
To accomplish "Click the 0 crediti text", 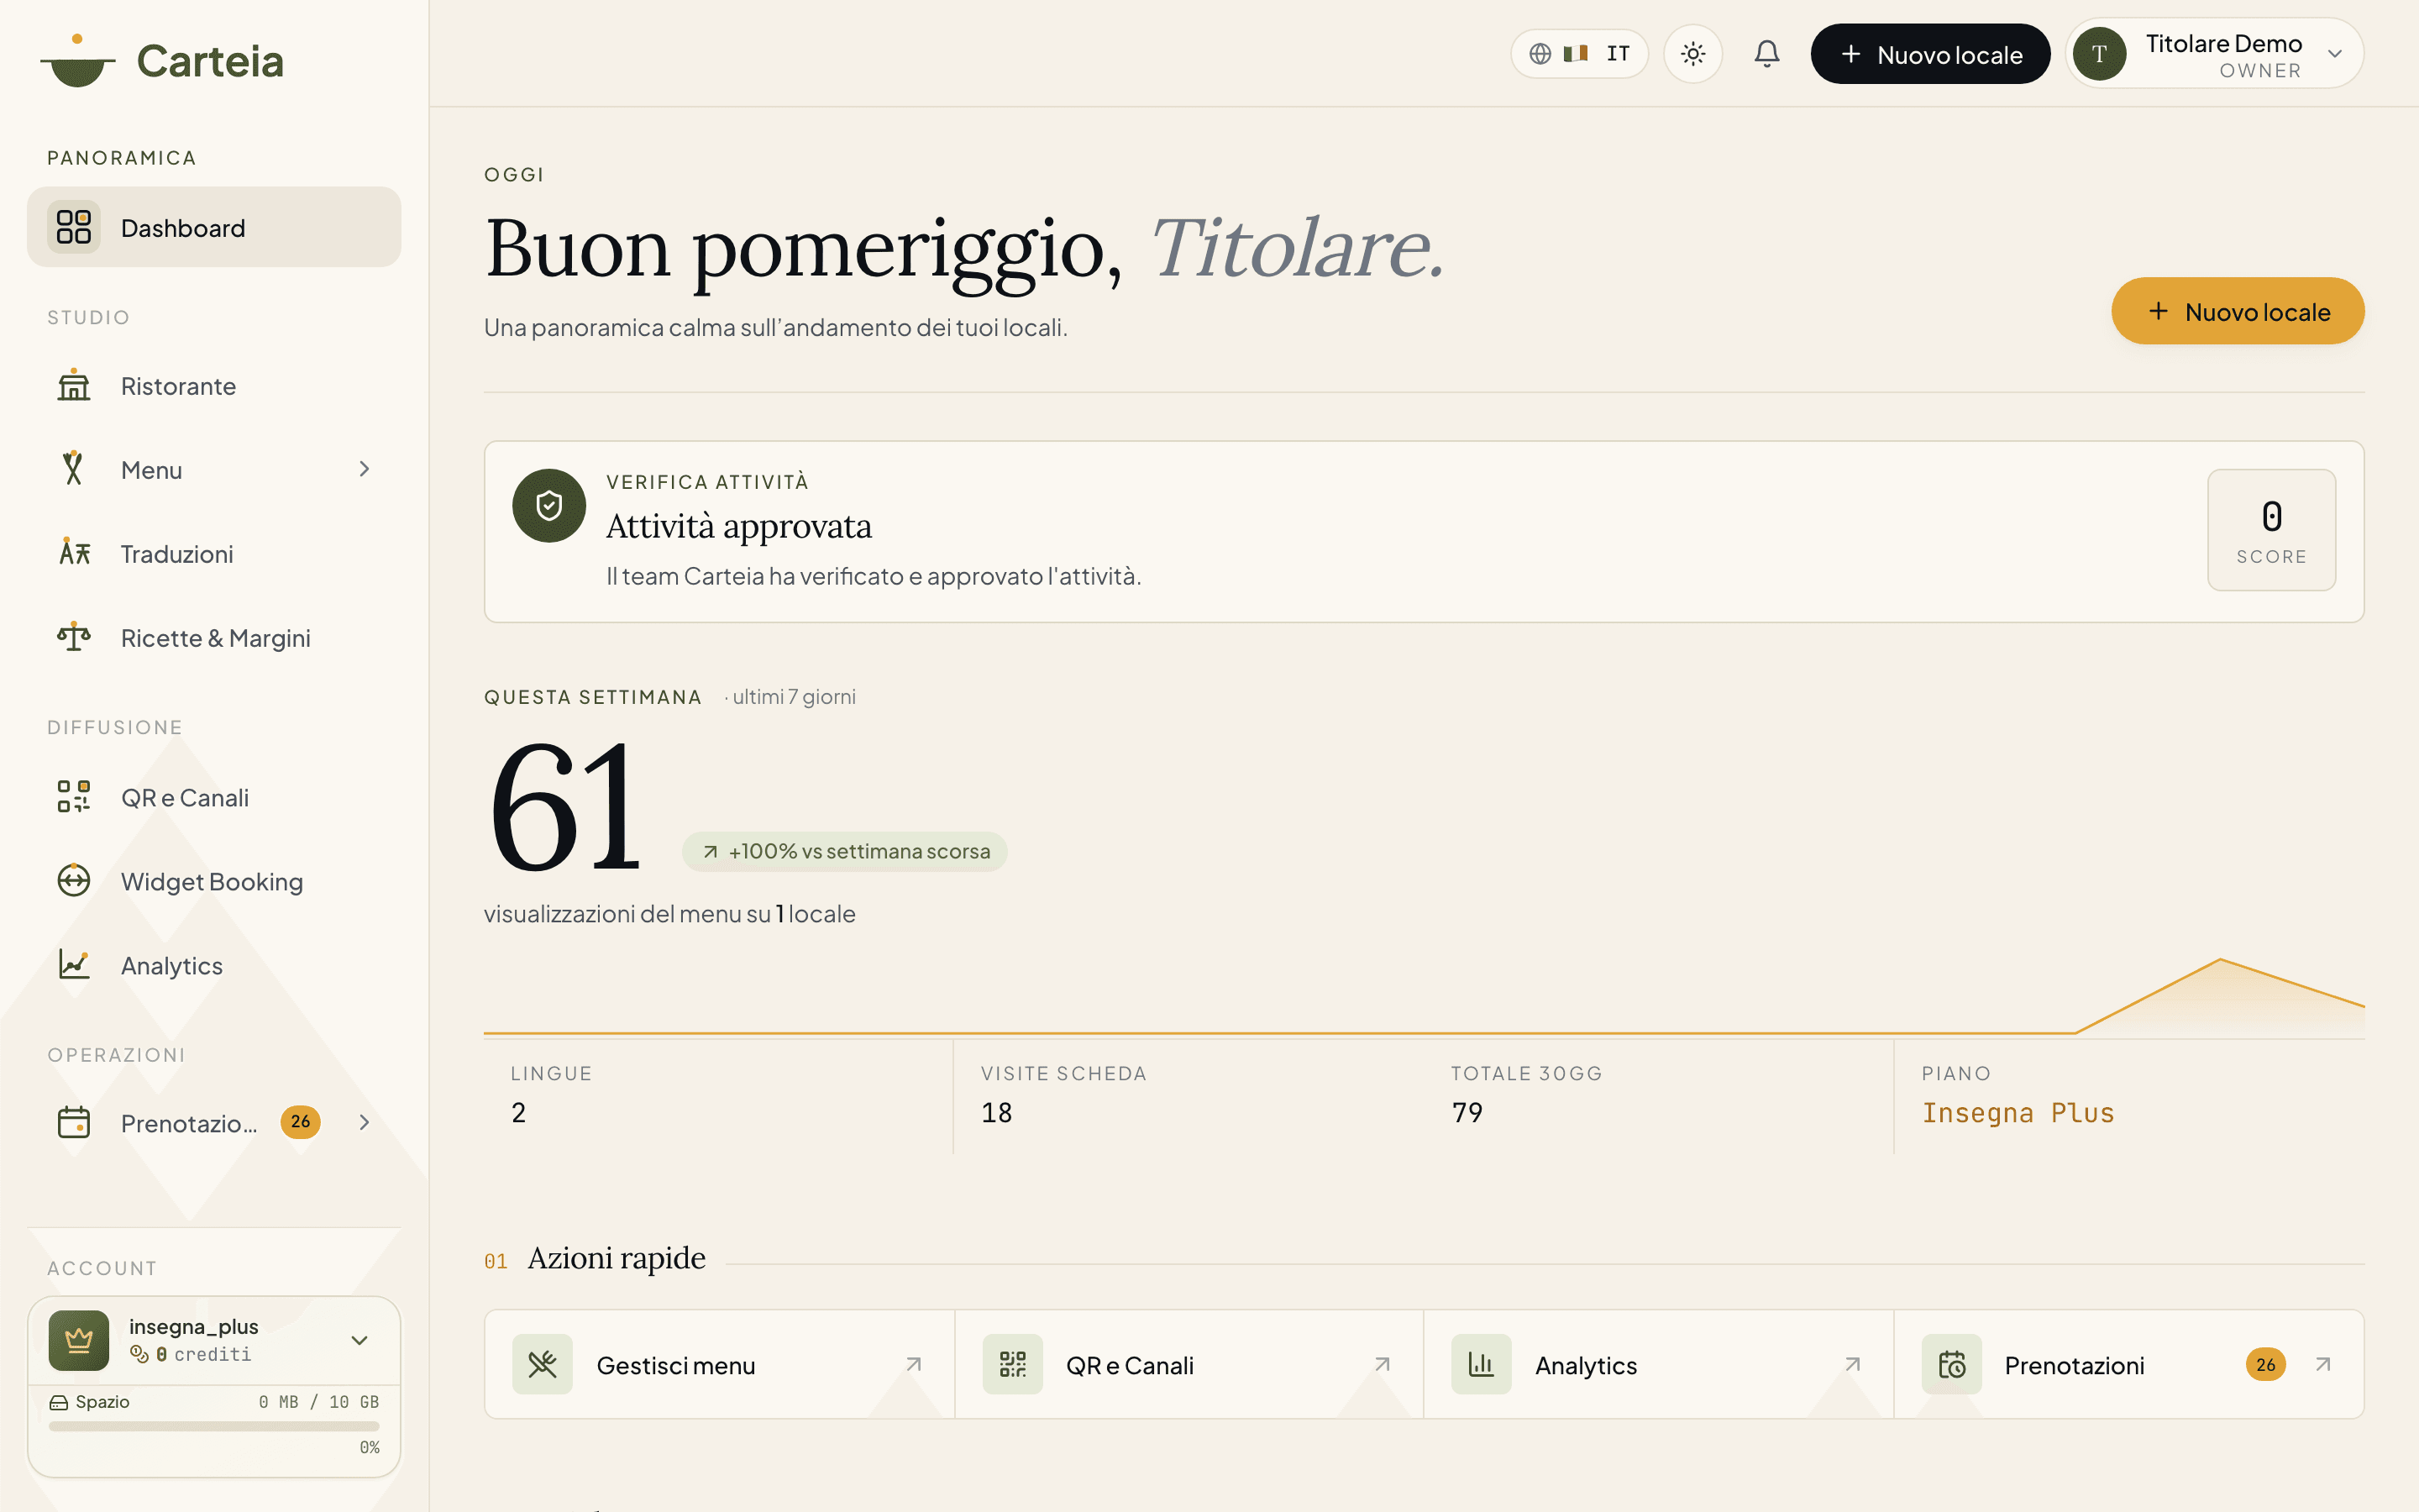I will (x=204, y=1354).
